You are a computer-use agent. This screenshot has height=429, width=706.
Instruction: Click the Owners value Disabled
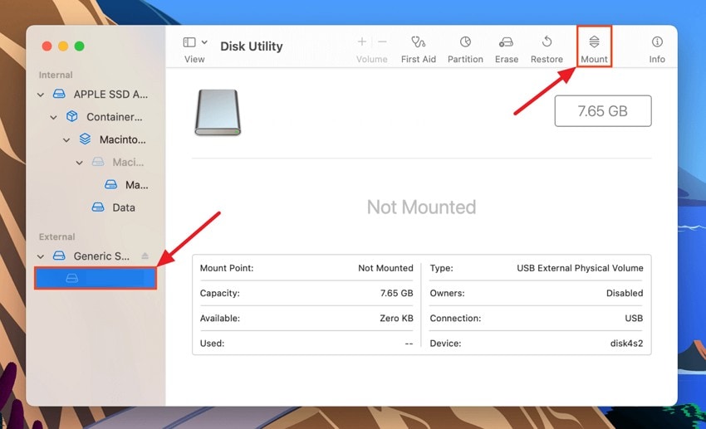pos(625,293)
